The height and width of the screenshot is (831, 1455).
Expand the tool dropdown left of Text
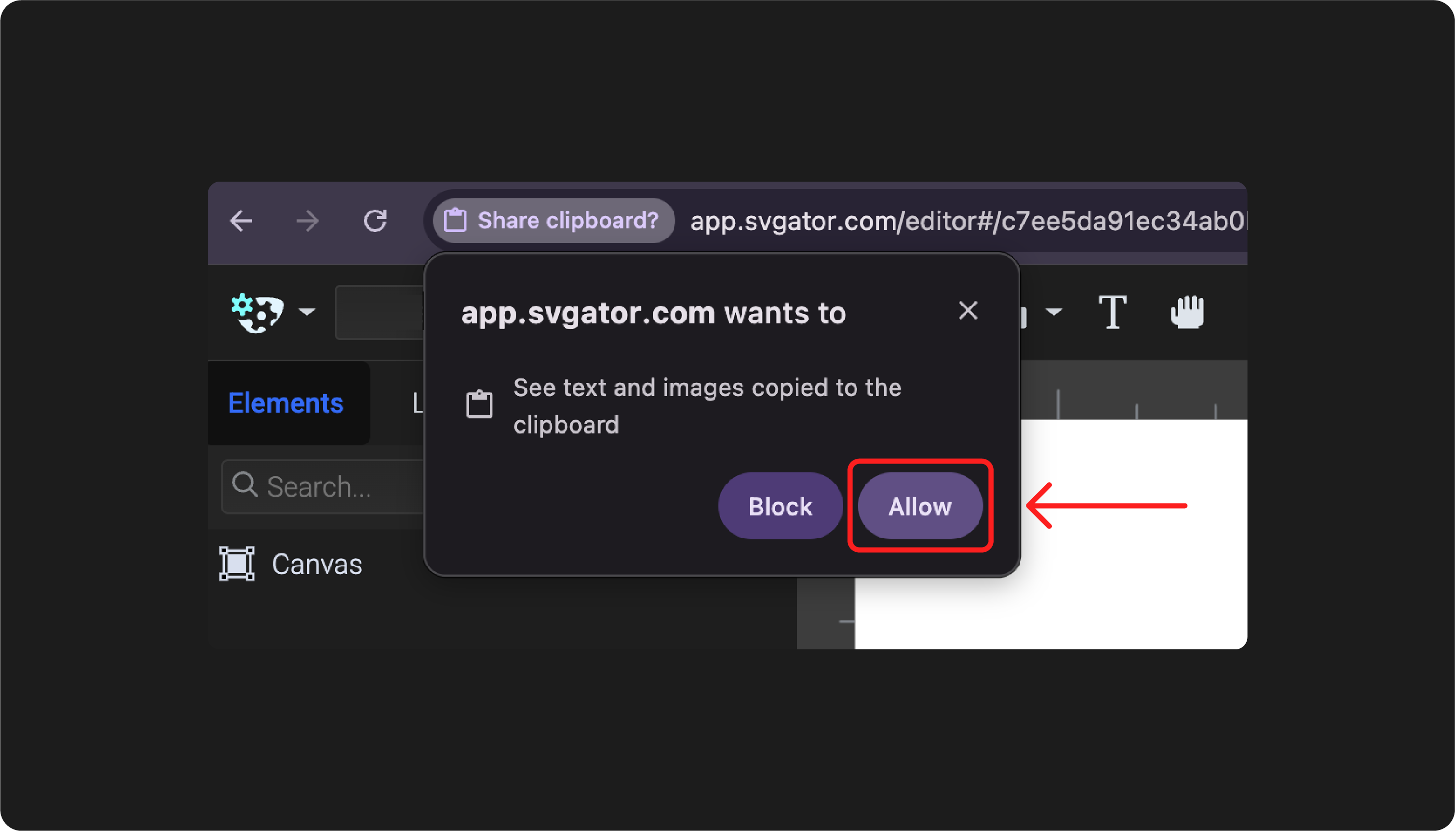pyautogui.click(x=1053, y=311)
